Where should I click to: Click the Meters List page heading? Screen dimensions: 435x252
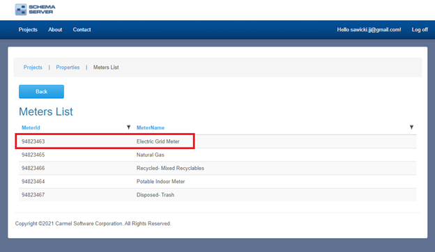[x=46, y=111]
